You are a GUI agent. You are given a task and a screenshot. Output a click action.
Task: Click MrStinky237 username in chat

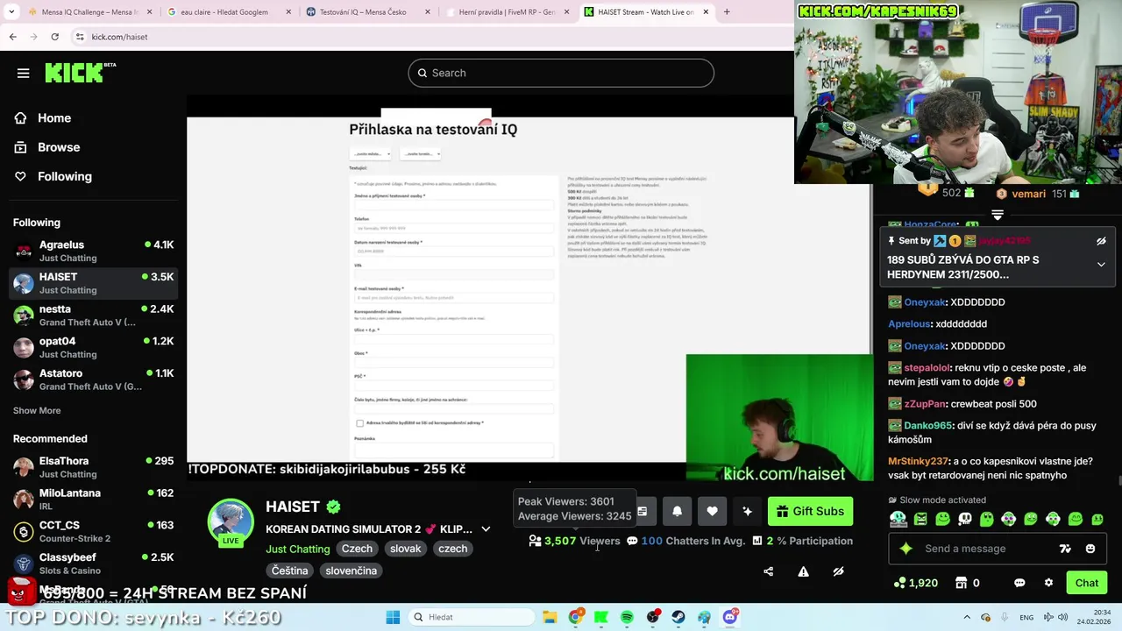(918, 461)
